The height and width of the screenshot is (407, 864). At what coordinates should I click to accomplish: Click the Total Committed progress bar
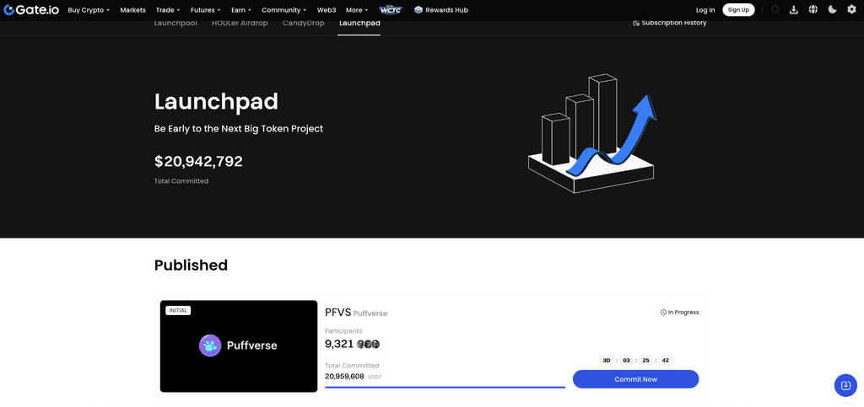(445, 387)
